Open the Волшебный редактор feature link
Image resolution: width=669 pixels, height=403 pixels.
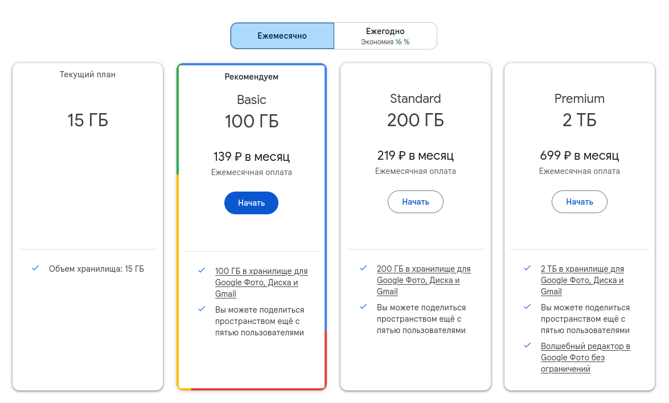coord(585,358)
